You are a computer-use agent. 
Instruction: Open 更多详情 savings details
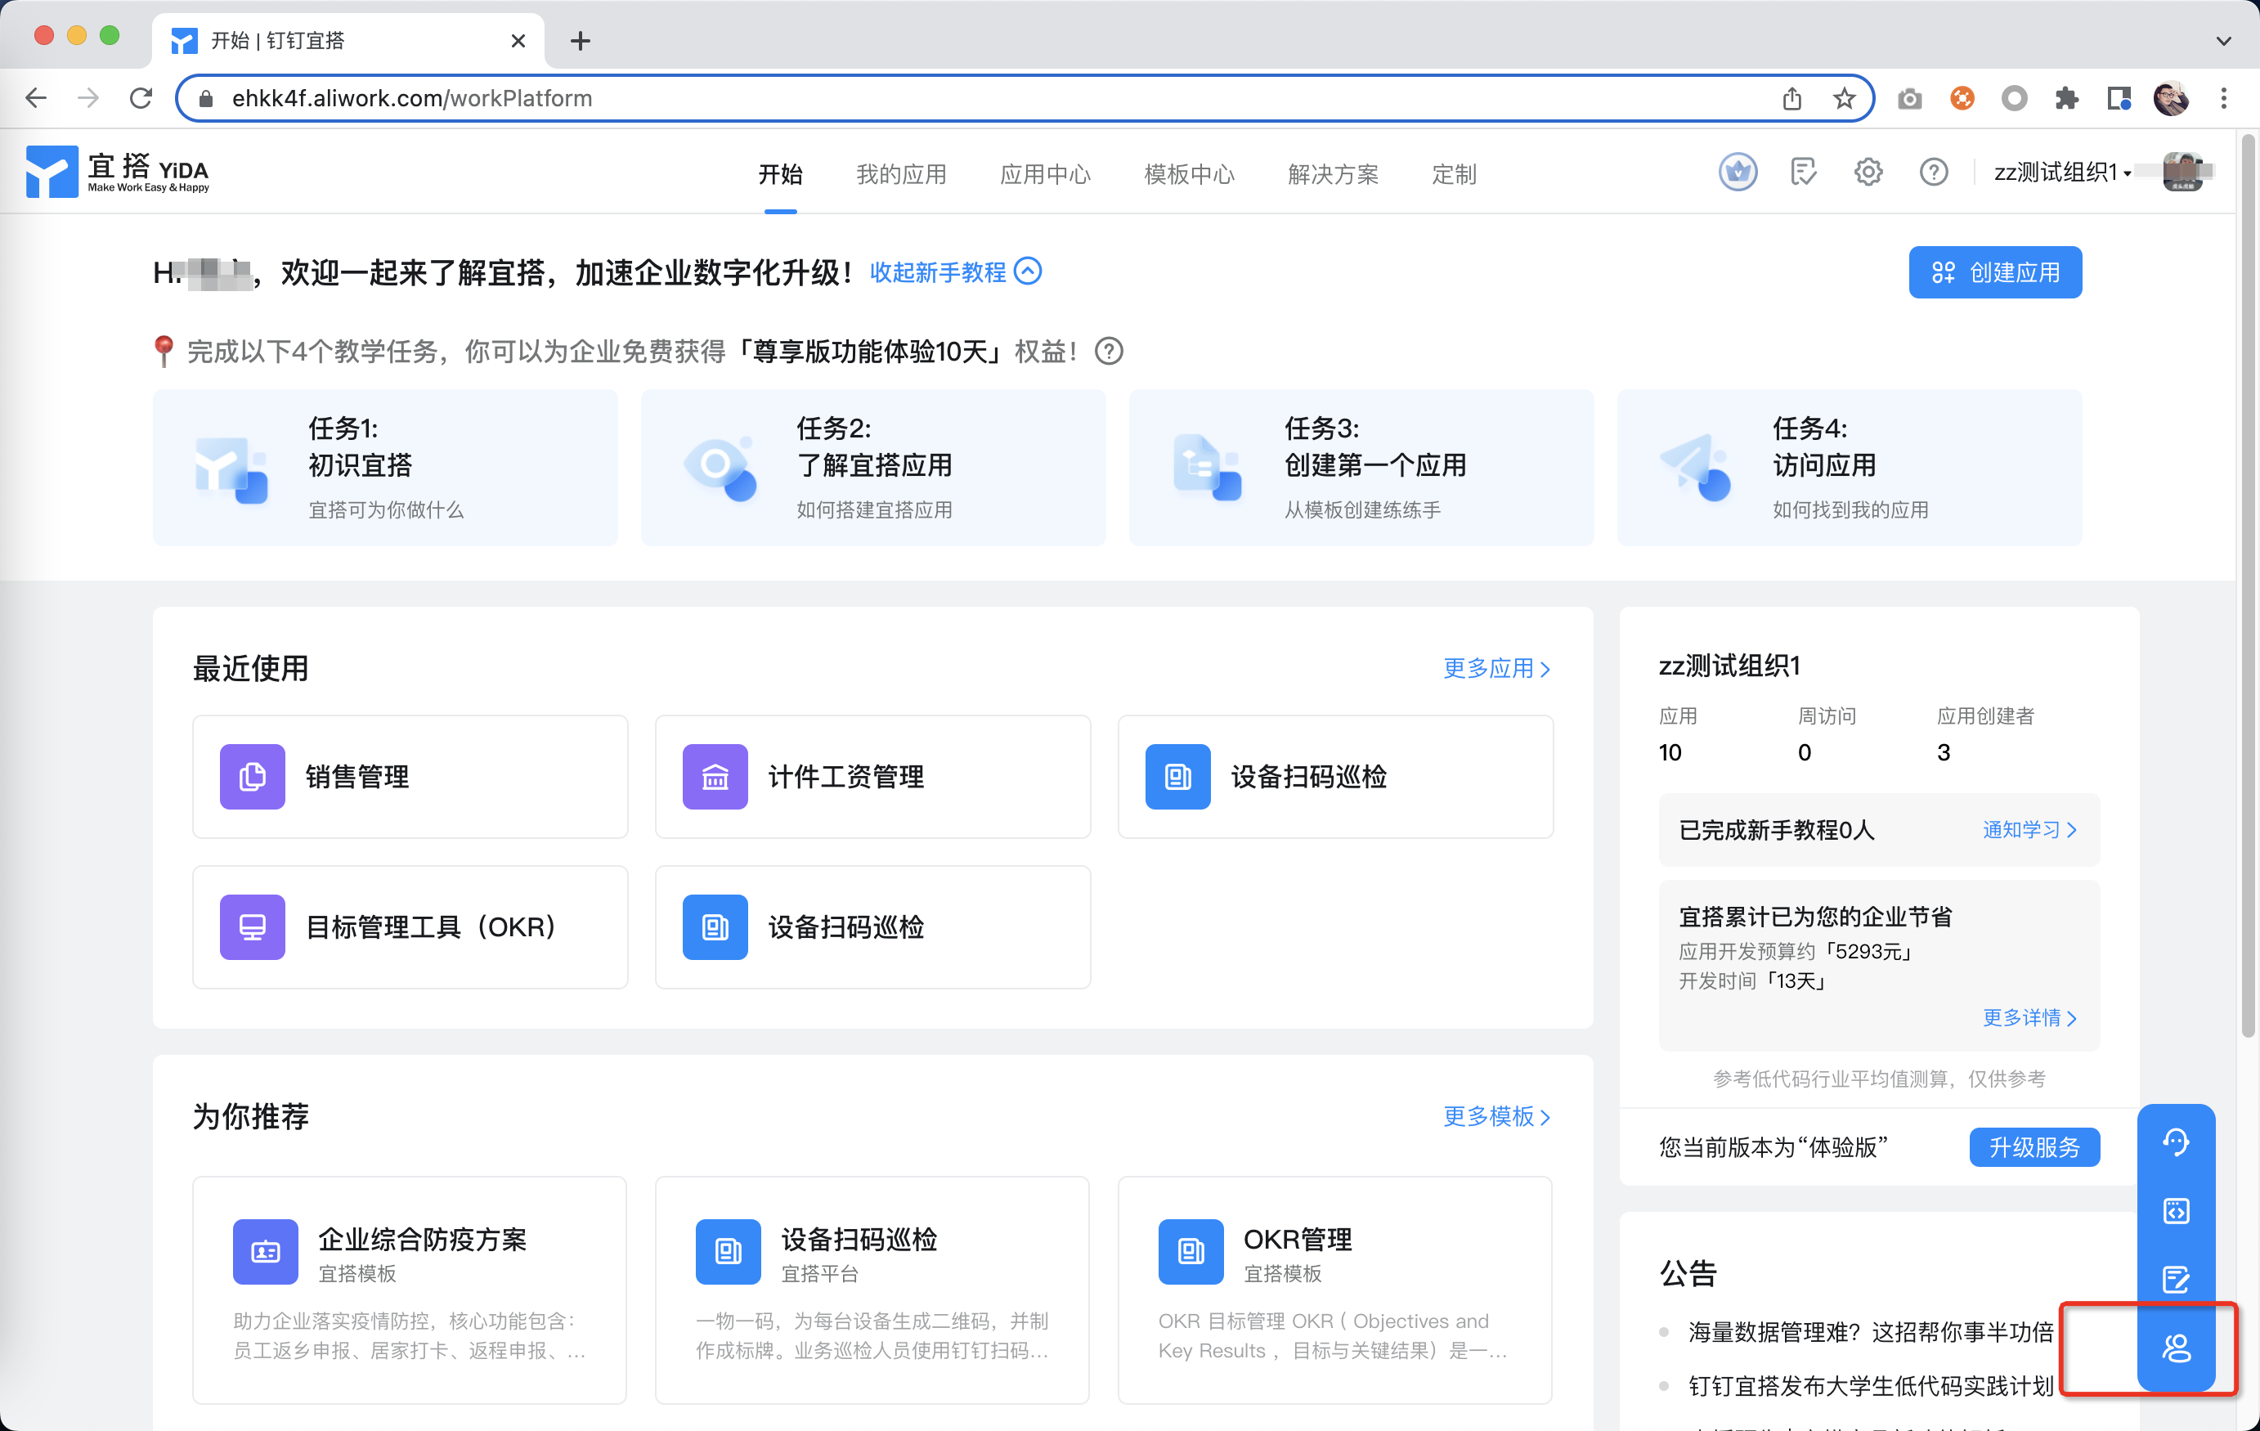coord(2029,1017)
